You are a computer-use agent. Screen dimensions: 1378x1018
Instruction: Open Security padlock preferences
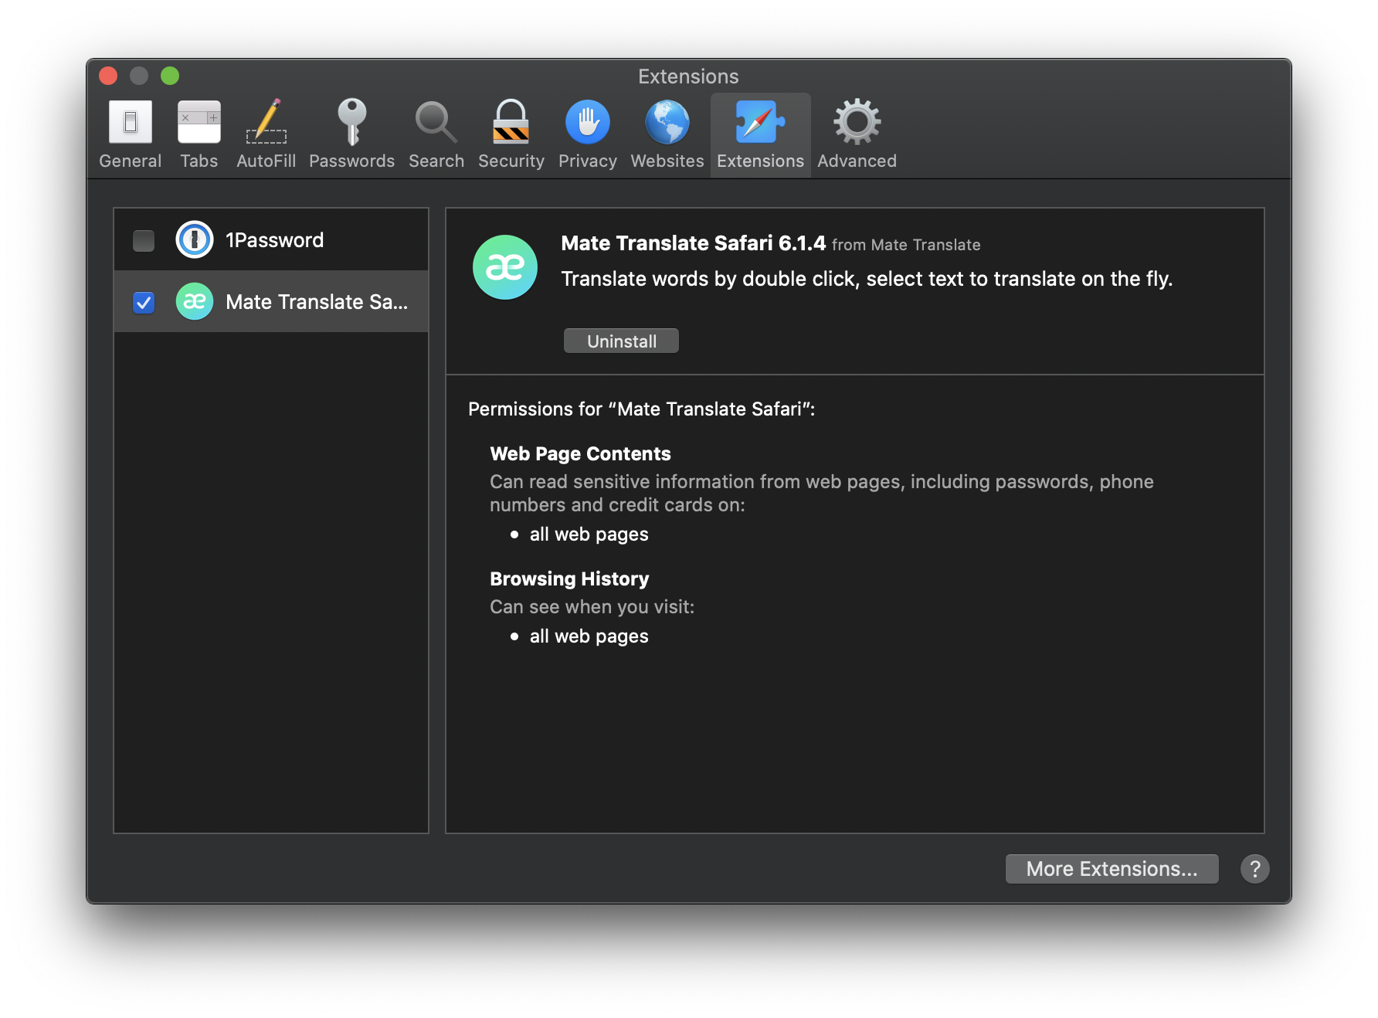511,134
